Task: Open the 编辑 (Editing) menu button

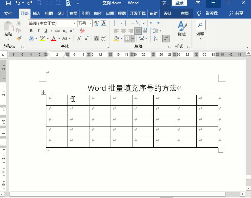Action: (x=200, y=30)
